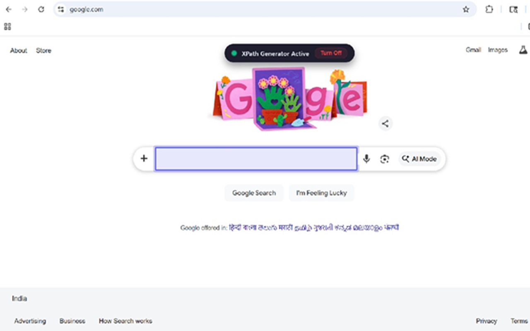
Task: Open the apps grid in the bookmarks bar
Action: coord(7,27)
